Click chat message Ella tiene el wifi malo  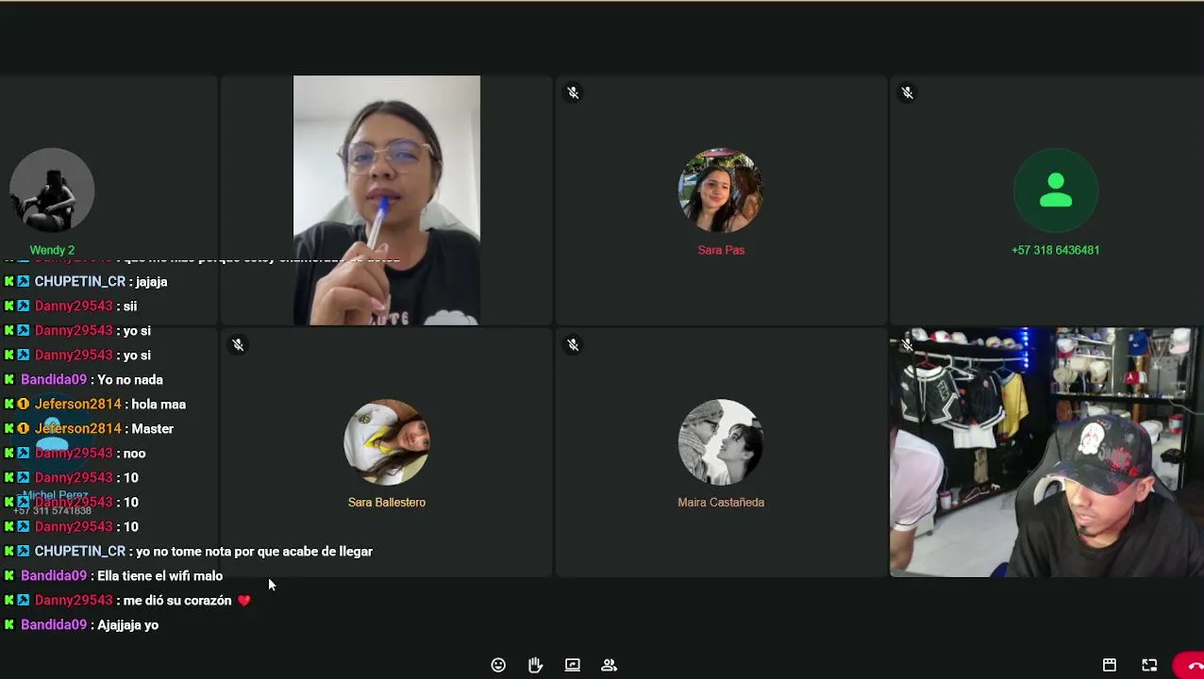click(114, 575)
